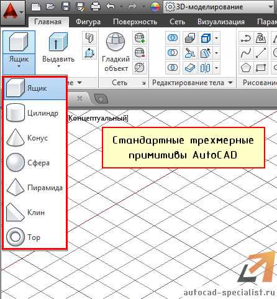Click the middle Subtract circles icon

point(173,53)
